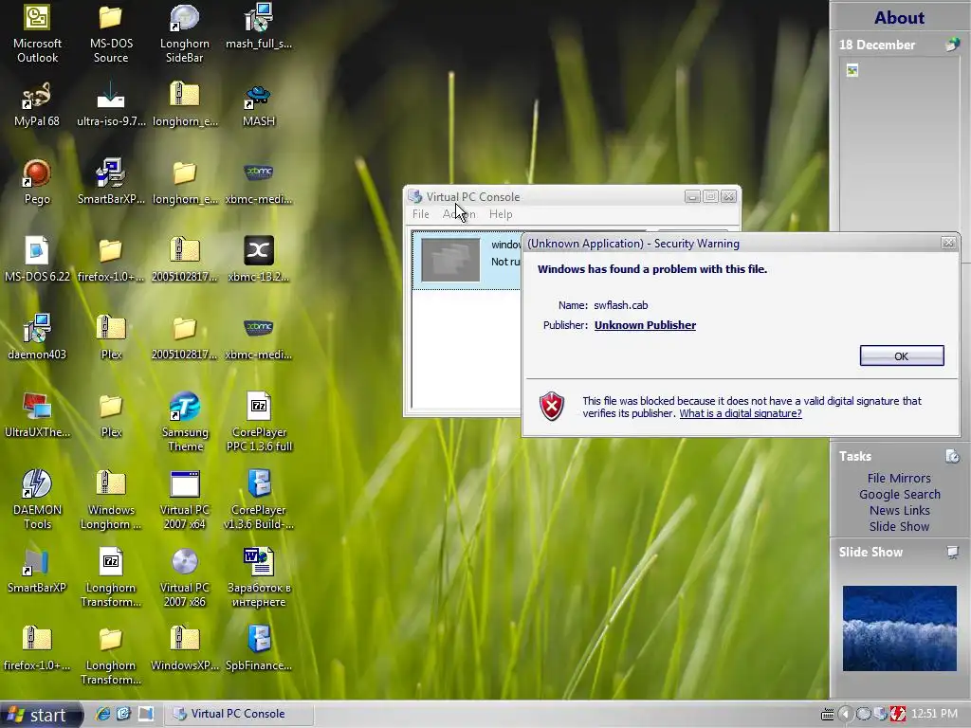Image resolution: width=971 pixels, height=728 pixels.
Task: Click the sidebar date tile icon
Action: [x=953, y=44]
